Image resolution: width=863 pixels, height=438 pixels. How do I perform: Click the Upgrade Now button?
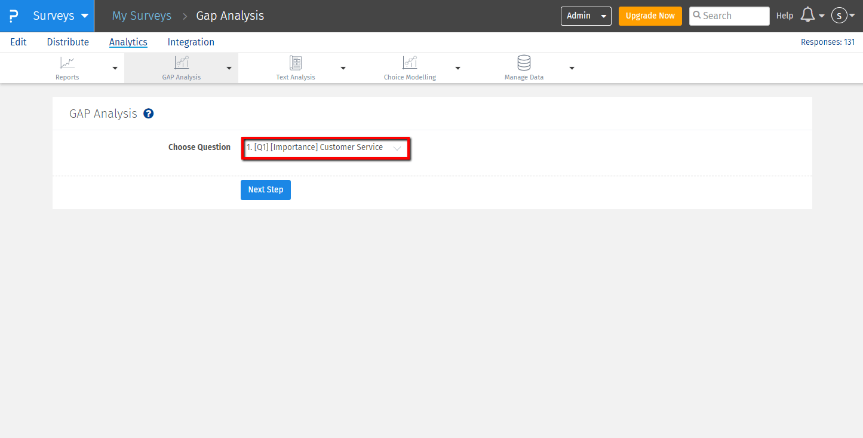tap(650, 16)
